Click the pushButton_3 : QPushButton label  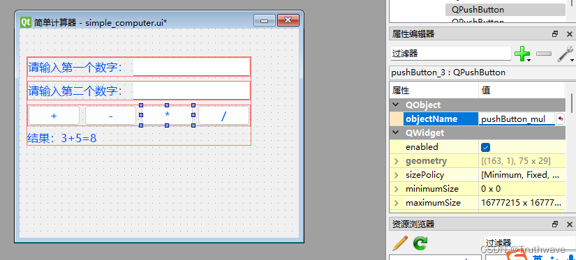[x=448, y=72]
